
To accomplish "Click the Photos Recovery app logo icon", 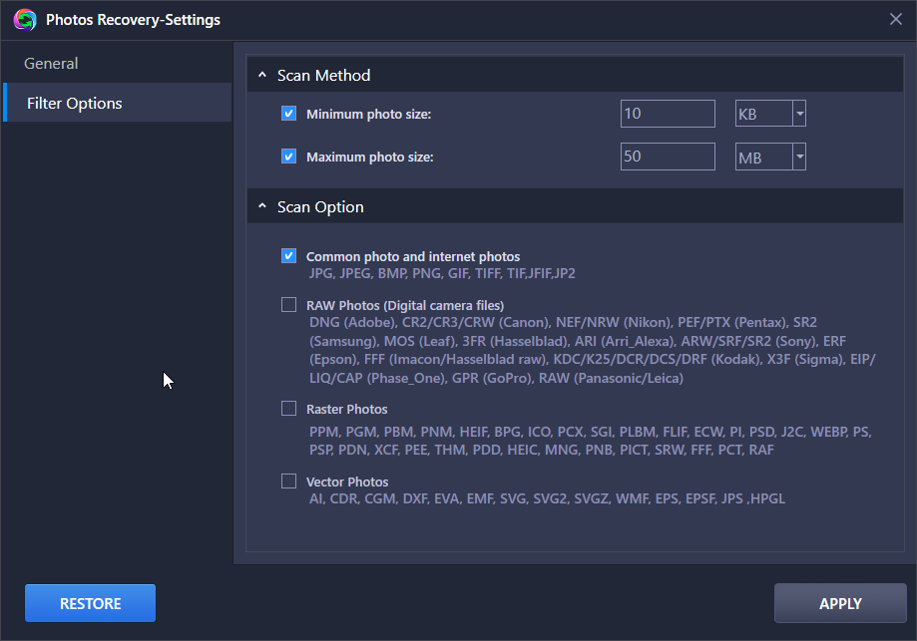I will coord(24,19).
